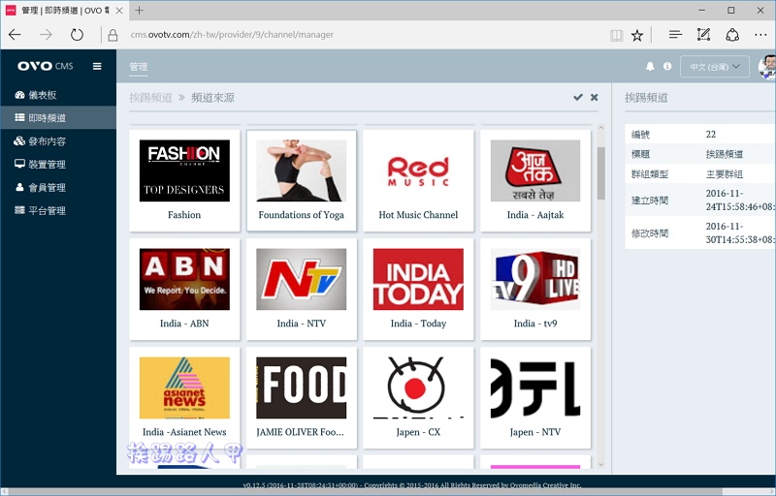Select the Japen - NTV channel
This screenshot has height=496, width=776.
tap(535, 398)
